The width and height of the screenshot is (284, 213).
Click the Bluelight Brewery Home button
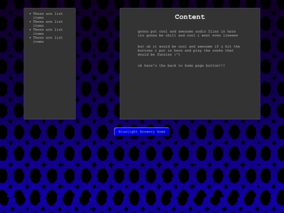pos(142,131)
